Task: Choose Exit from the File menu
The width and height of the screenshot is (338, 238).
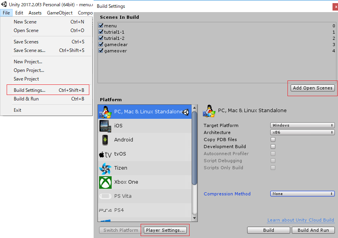Action: (49, 110)
